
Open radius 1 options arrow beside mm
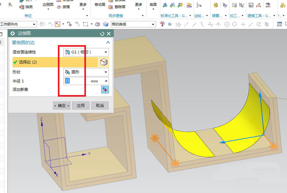click(x=106, y=81)
